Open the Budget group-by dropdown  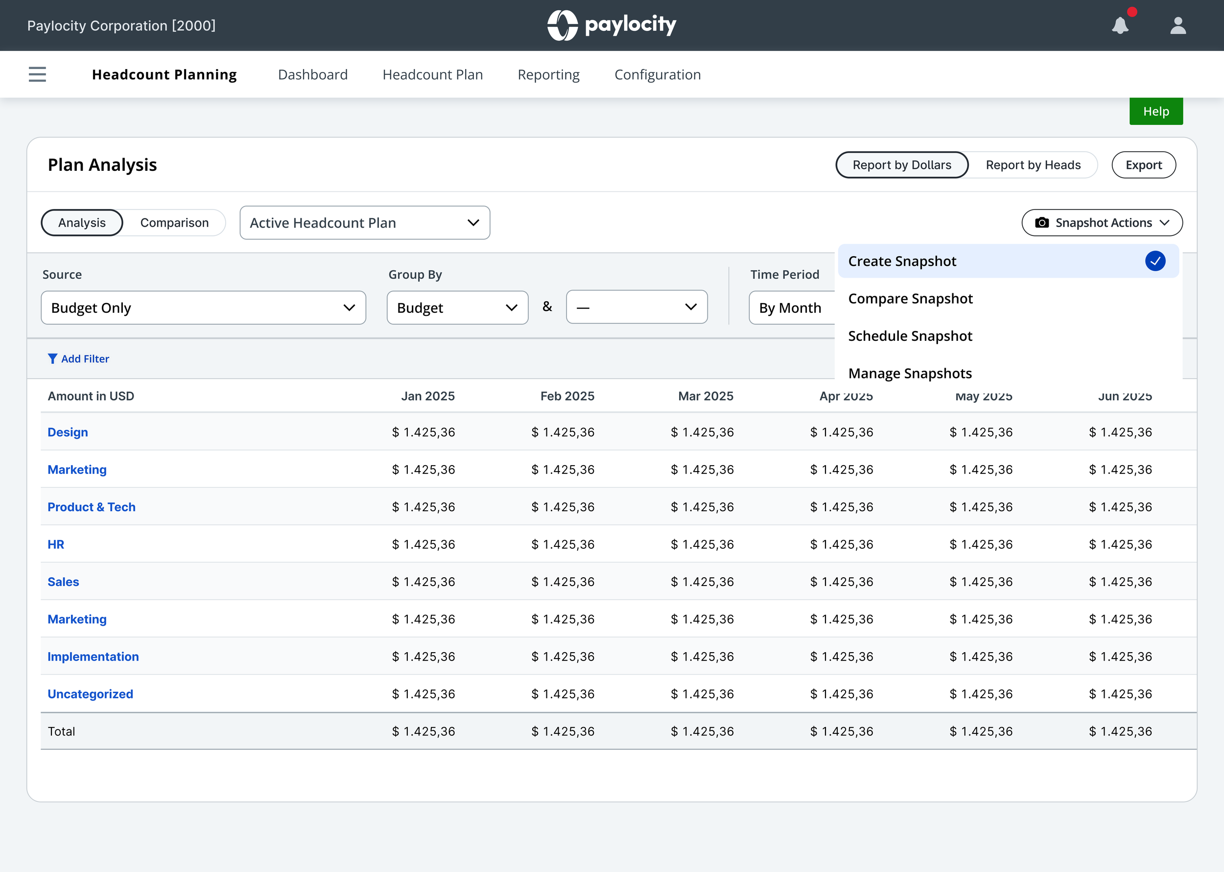tap(457, 307)
